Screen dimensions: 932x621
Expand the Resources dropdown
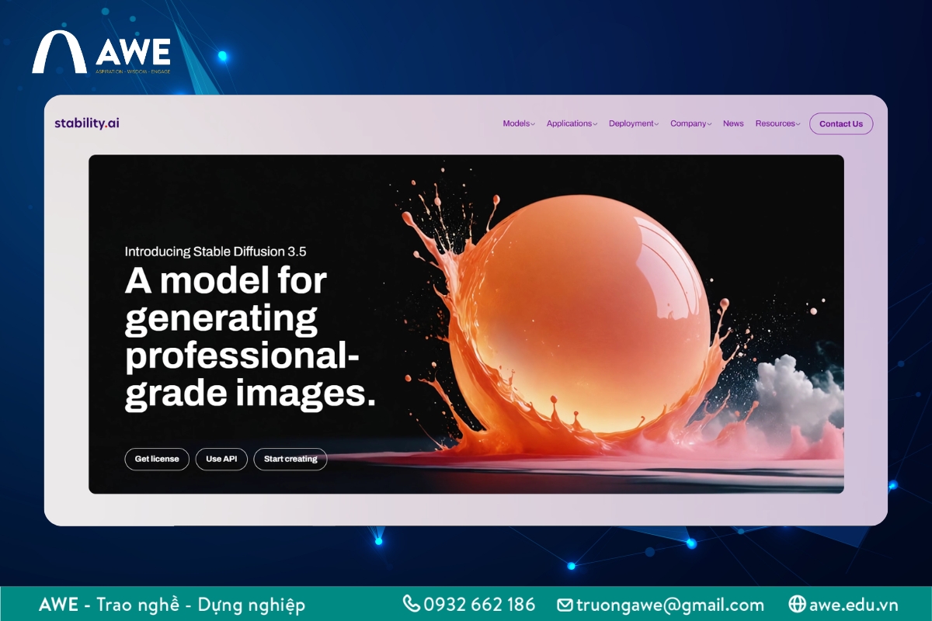pos(777,123)
